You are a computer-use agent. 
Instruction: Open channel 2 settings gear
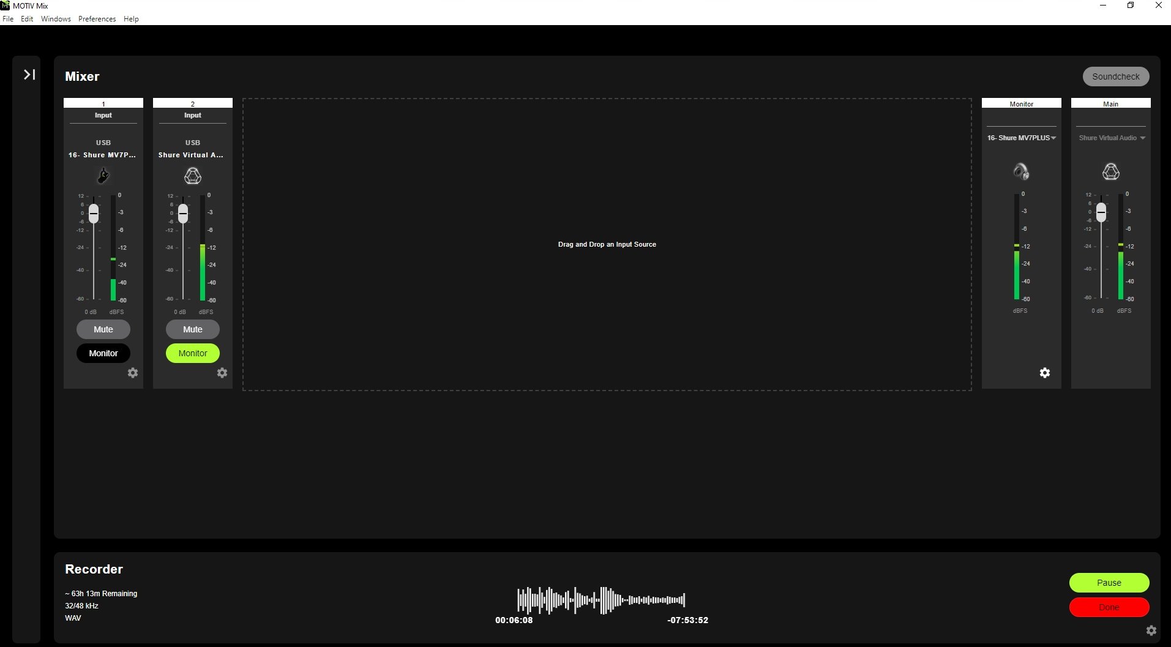(222, 373)
